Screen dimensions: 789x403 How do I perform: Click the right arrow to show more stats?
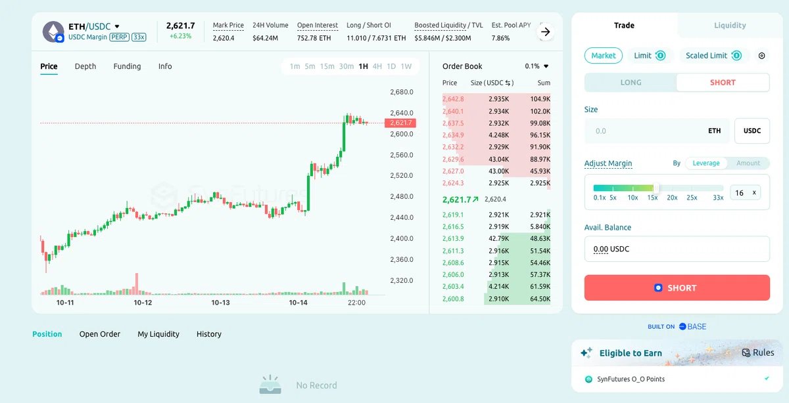(x=546, y=32)
